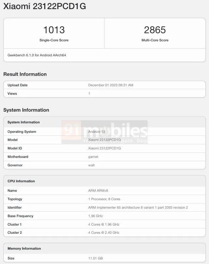Click the multi-core score 2865
The image size is (209, 264).
point(155,30)
